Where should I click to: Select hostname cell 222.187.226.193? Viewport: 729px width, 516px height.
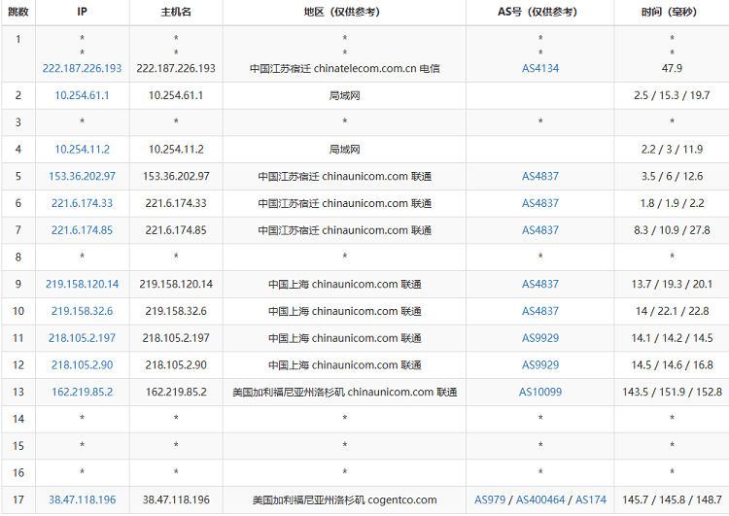pyautogui.click(x=176, y=68)
